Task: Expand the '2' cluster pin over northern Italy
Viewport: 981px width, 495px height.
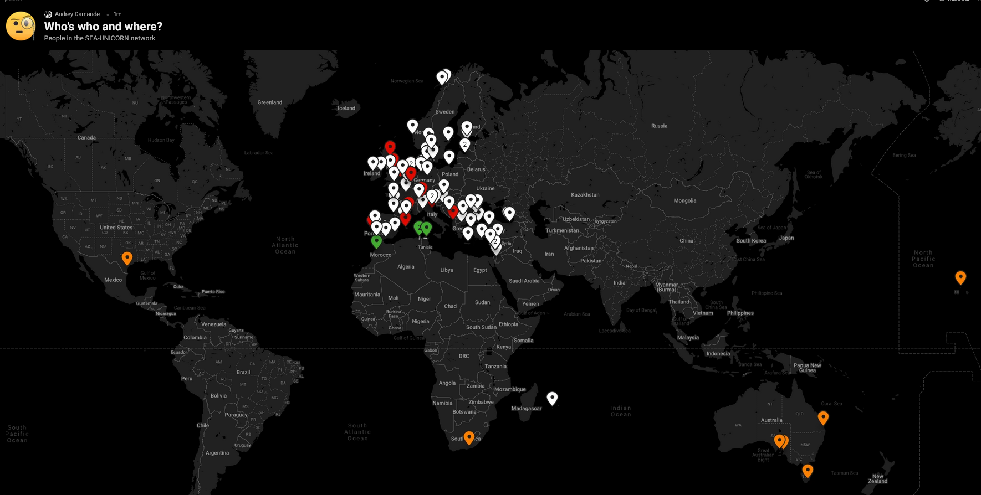Action: tap(432, 196)
